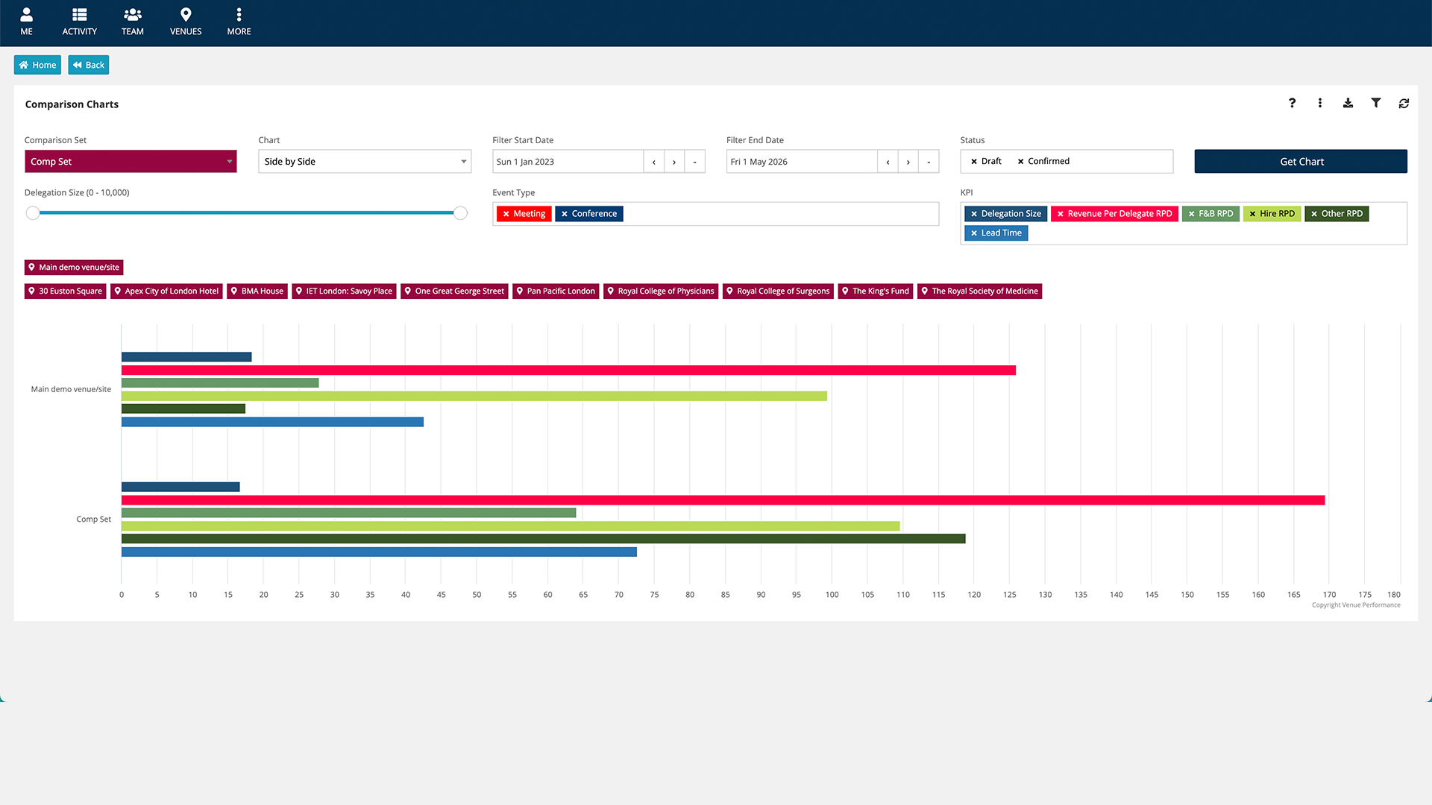
Task: Click the Back button
Action: [x=88, y=65]
